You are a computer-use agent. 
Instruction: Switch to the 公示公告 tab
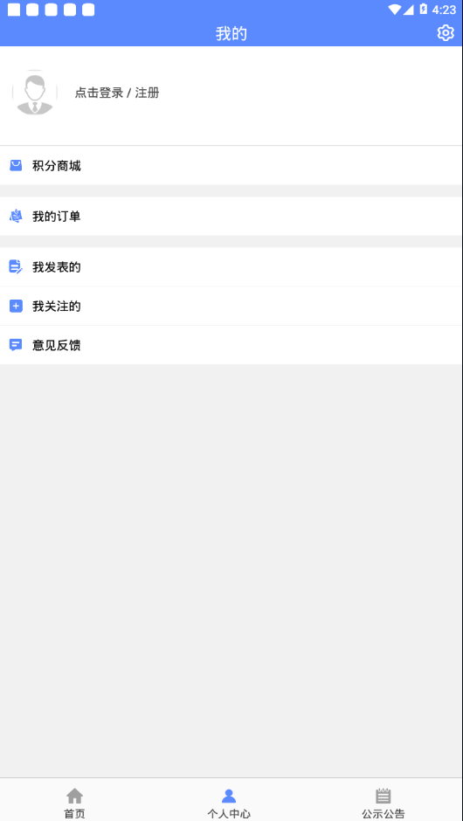(x=384, y=801)
